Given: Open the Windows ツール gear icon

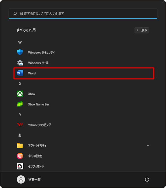Looking at the screenshot, I should (20, 63).
